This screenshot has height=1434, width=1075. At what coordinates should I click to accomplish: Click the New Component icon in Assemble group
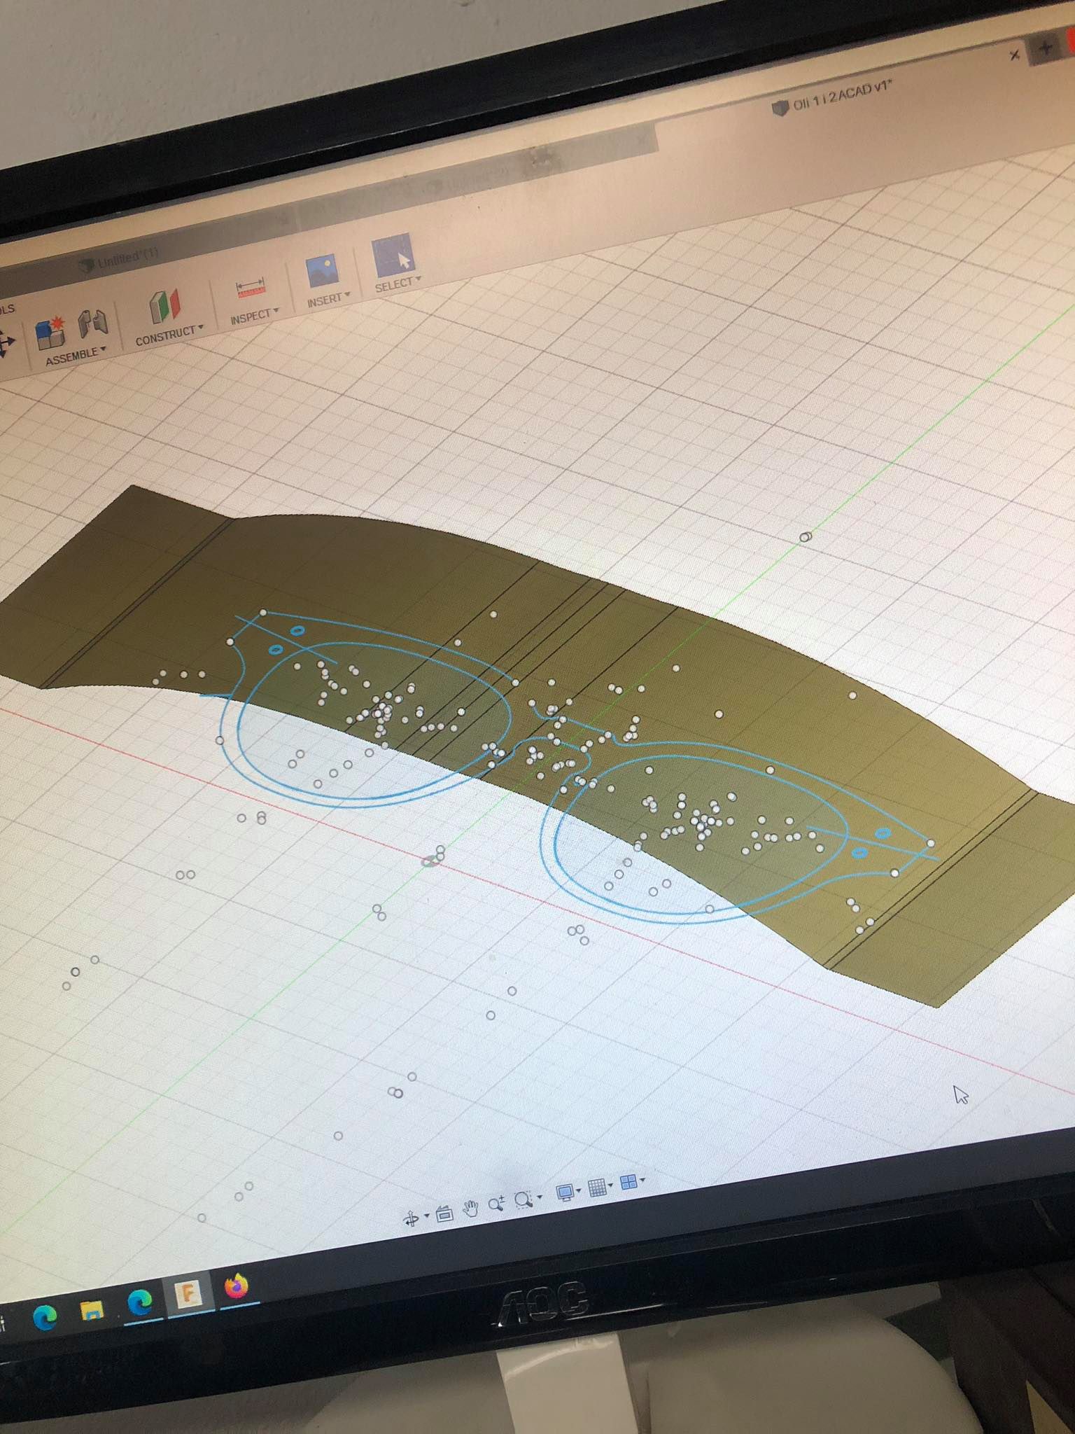click(50, 333)
